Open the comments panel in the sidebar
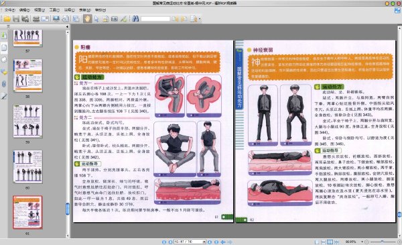Viewport: 402px width, 245px height. pyautogui.click(x=4, y=72)
